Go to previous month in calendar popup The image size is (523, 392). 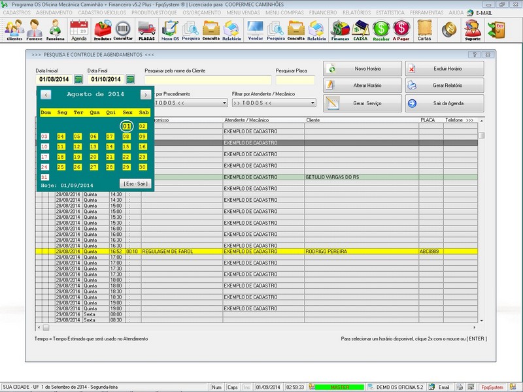tap(46, 95)
